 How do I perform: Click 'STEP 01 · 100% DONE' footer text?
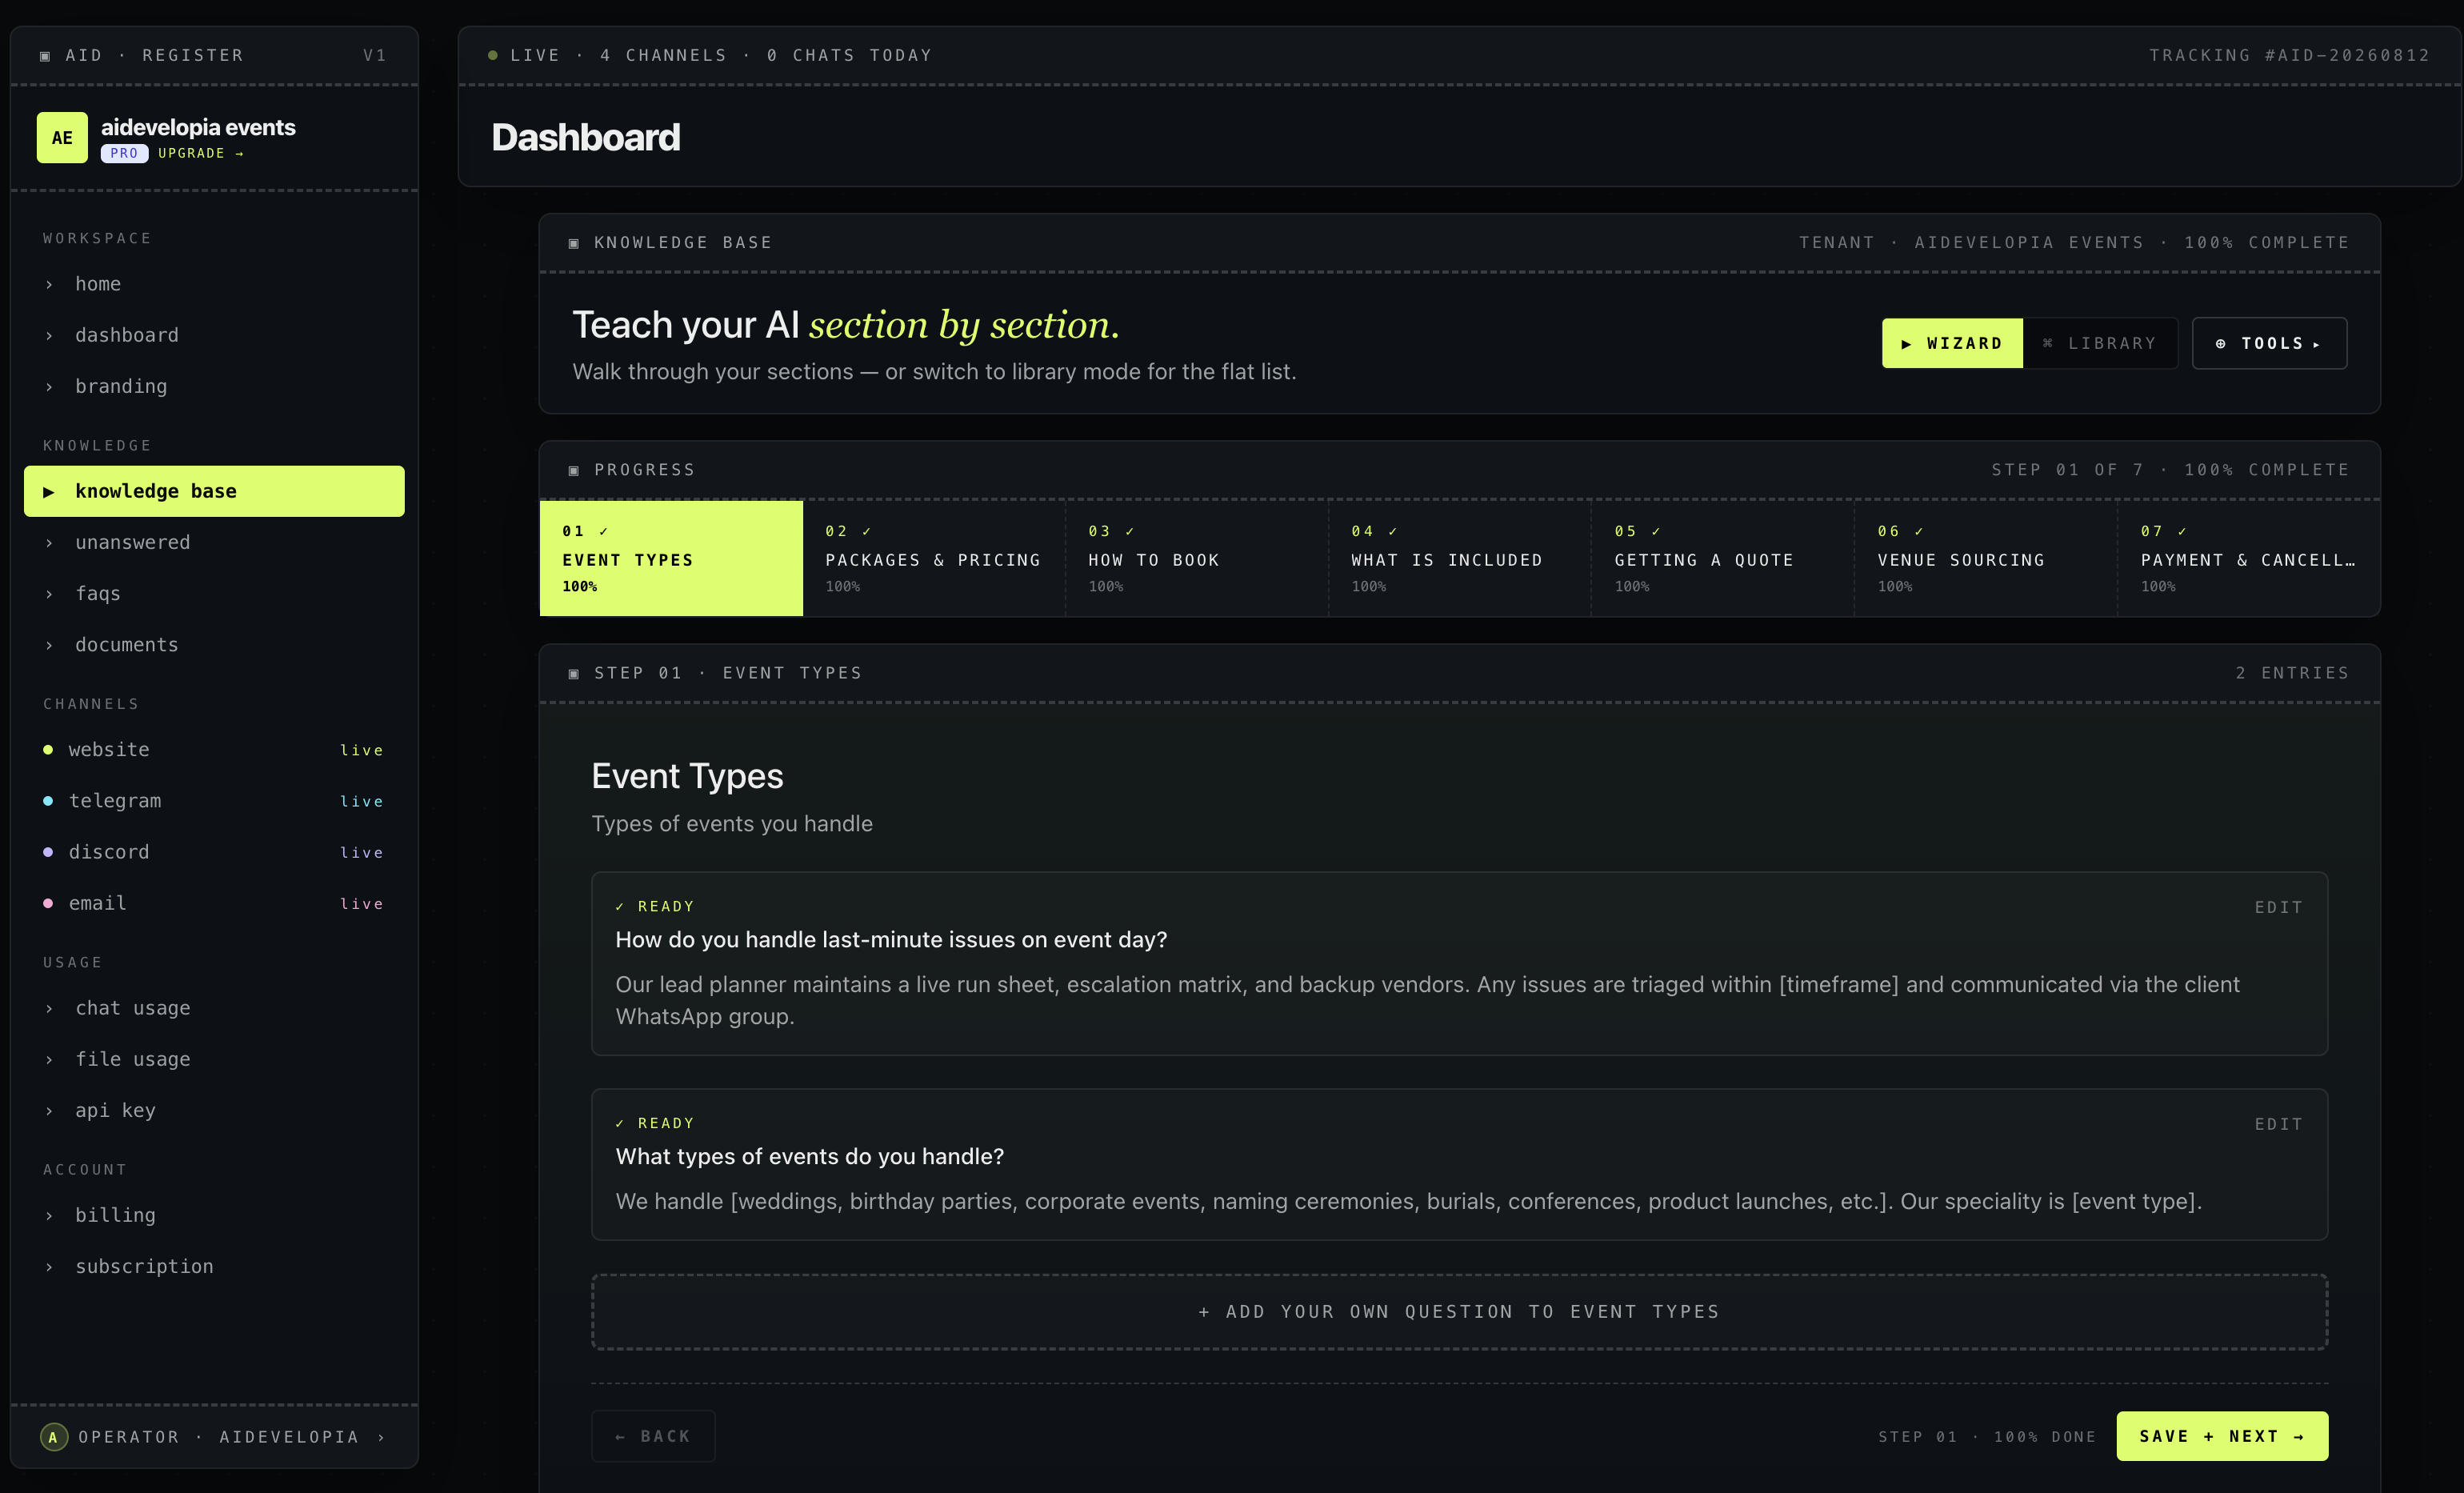[1987, 1437]
